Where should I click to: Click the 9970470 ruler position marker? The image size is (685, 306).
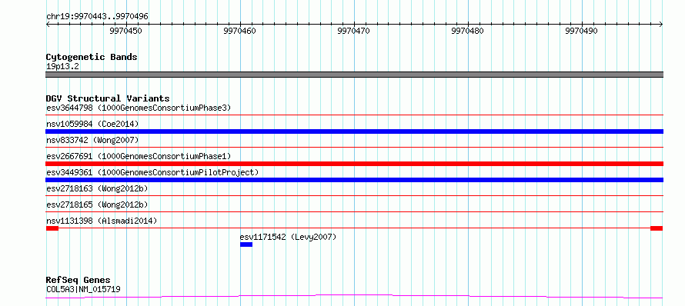click(353, 31)
